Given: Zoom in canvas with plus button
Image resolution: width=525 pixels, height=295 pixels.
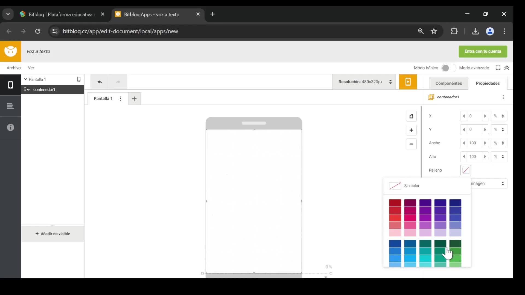Looking at the screenshot, I should tap(411, 130).
